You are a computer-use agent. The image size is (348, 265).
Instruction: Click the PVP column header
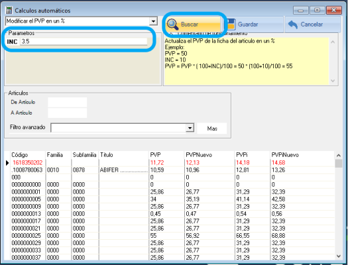pos(166,155)
